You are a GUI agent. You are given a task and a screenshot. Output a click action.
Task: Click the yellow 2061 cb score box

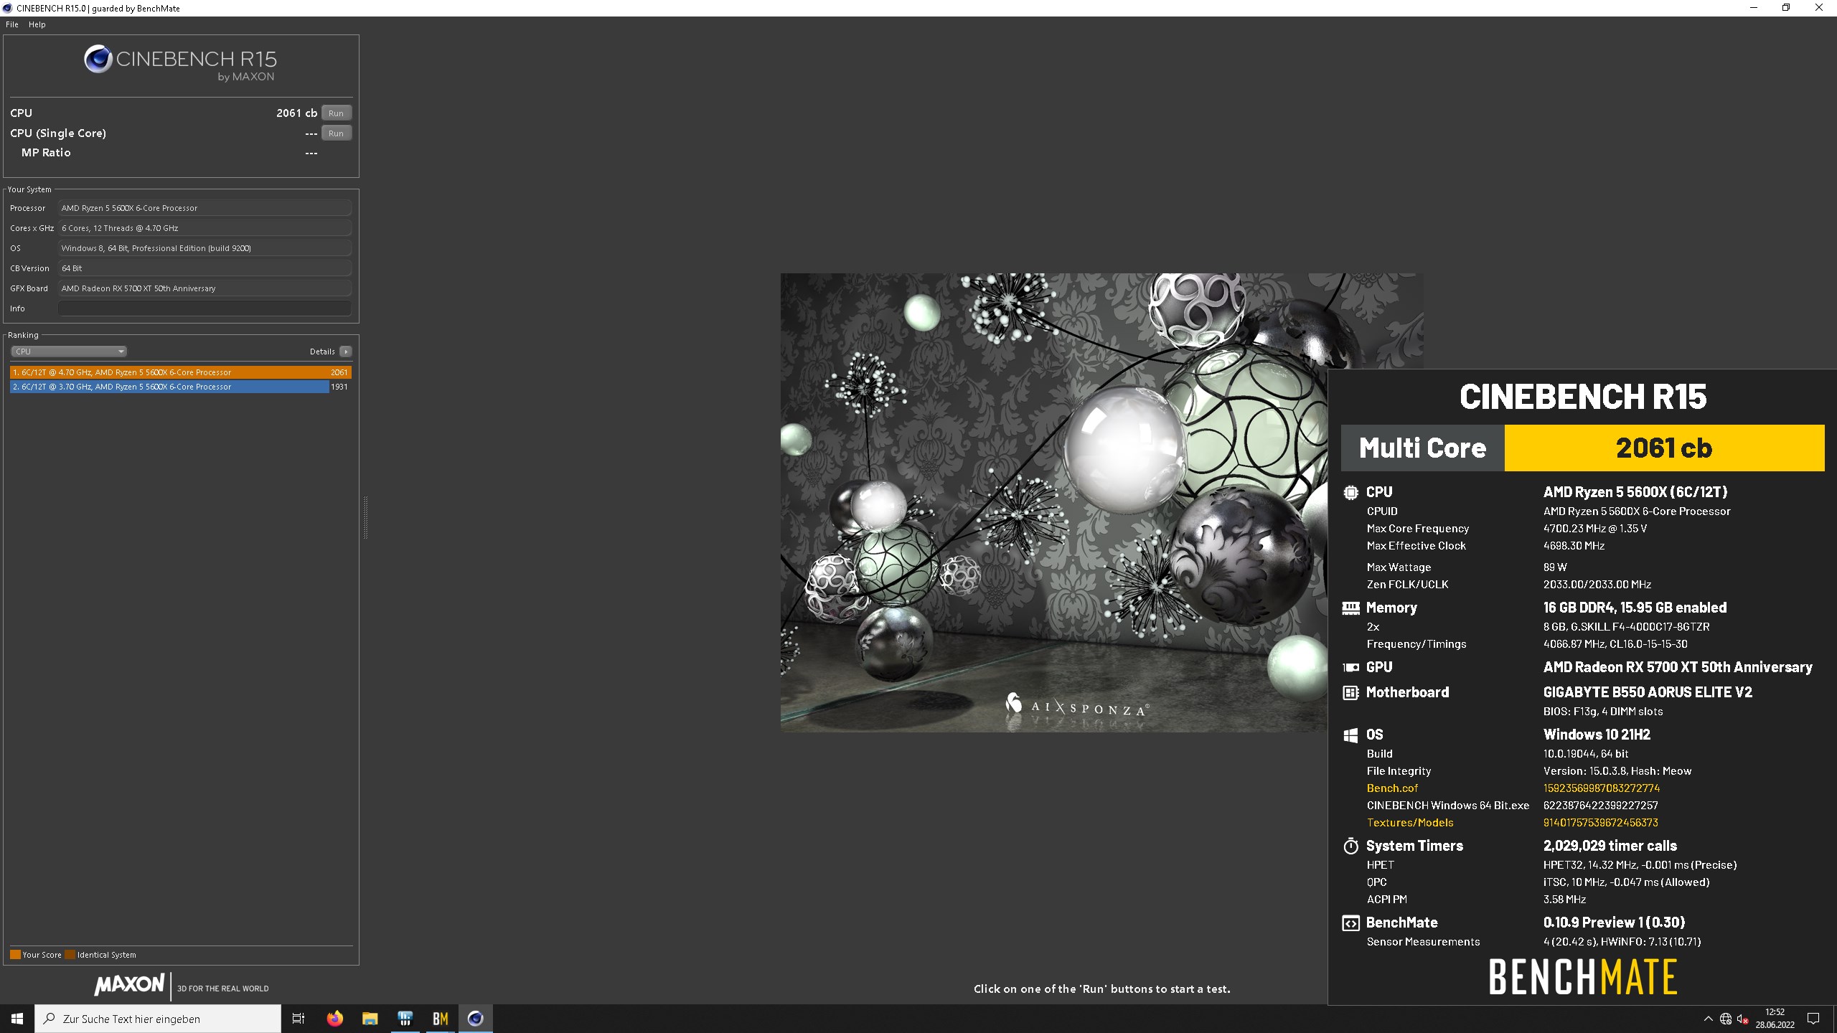tap(1664, 448)
